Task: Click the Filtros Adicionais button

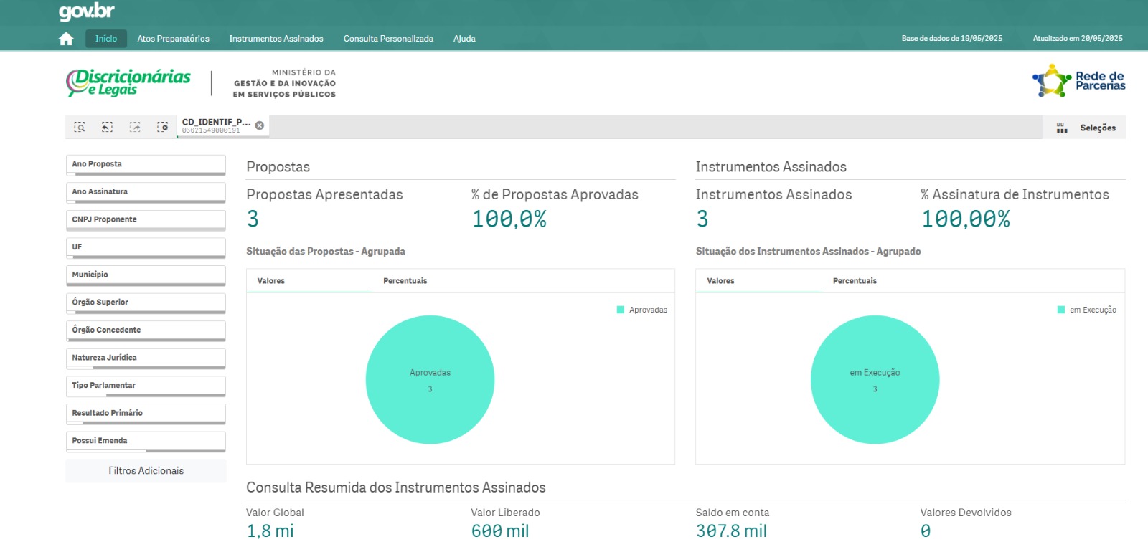Action: click(146, 471)
